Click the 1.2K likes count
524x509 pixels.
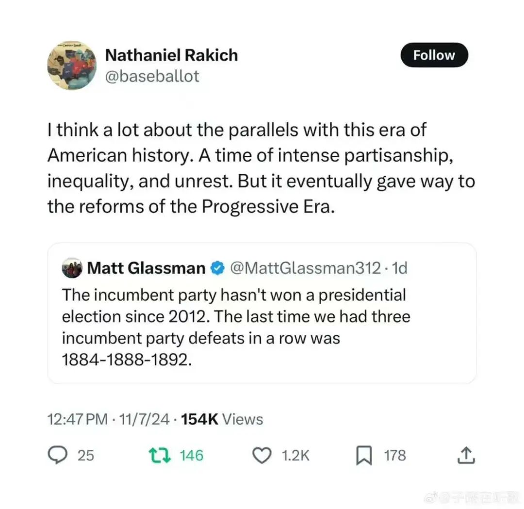(x=295, y=455)
